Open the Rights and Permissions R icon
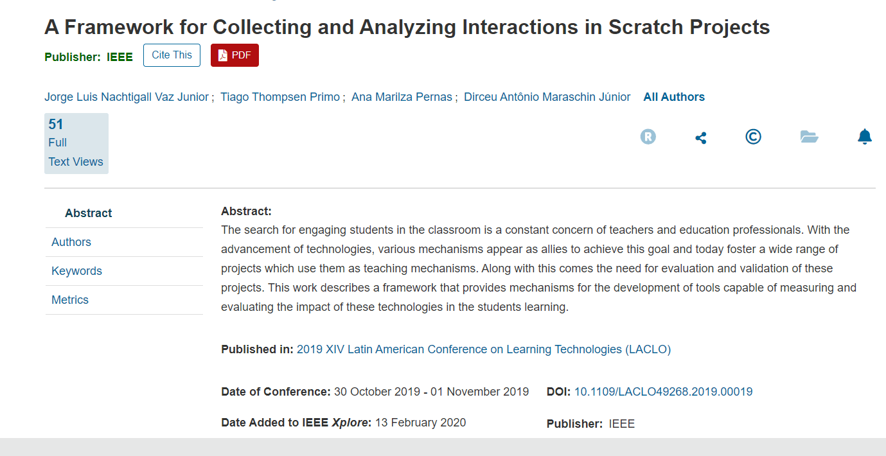The image size is (886, 456). [648, 137]
